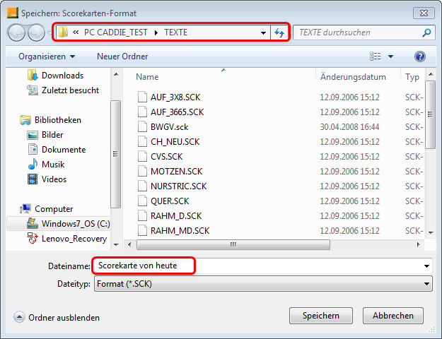This screenshot has width=442, height=339.
Task: Sort by the Name column header
Action: point(147,77)
